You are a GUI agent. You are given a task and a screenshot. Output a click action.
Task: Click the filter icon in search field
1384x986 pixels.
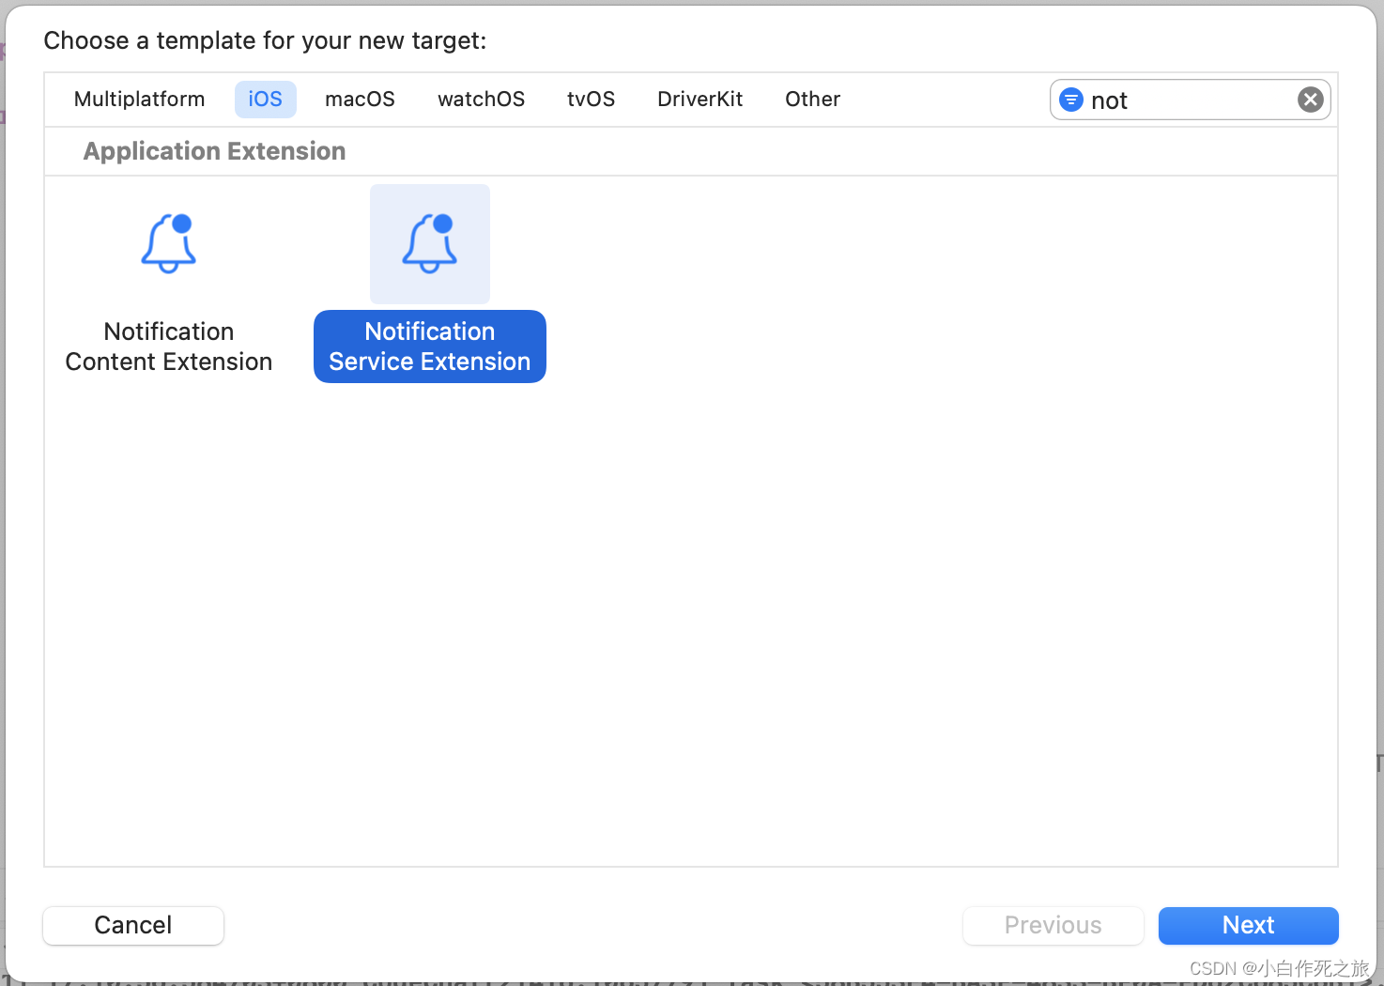1070,100
